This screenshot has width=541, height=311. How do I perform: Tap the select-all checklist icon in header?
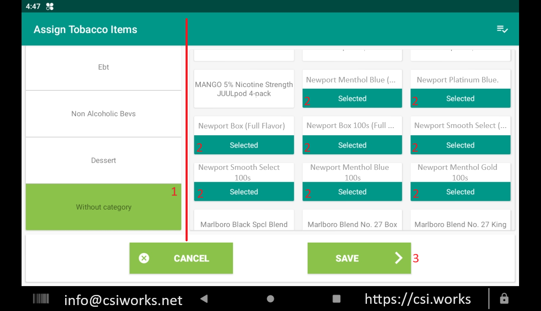tap(502, 29)
